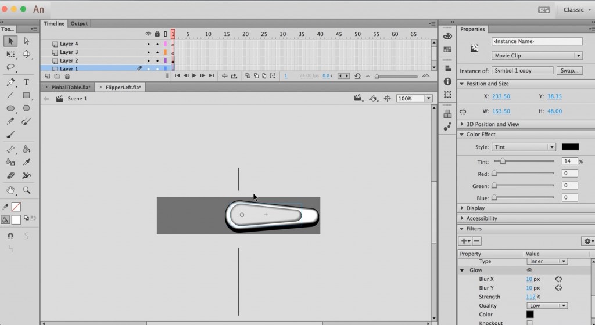The height and width of the screenshot is (325, 595).
Task: Select the Paint Bucket tool
Action: 26,149
